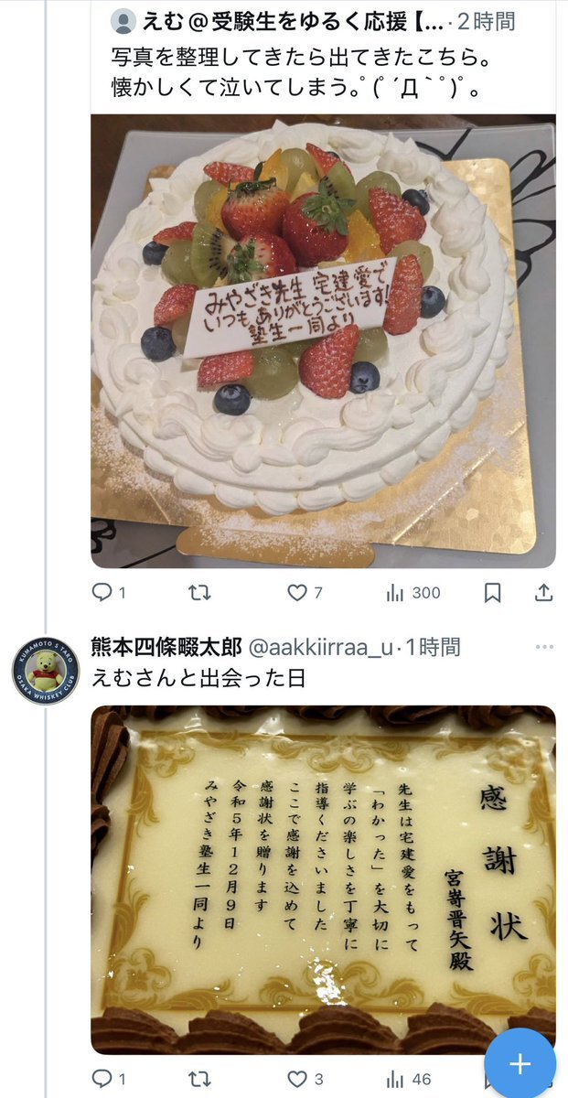Screen dimensions: 568x1098
Task: Bookmark the fruit cake tweet
Action: point(492,593)
